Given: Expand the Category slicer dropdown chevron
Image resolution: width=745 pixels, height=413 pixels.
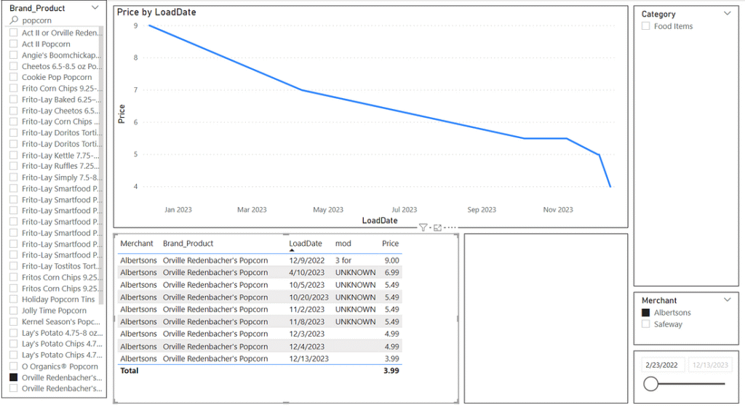Looking at the screenshot, I should pos(728,13).
